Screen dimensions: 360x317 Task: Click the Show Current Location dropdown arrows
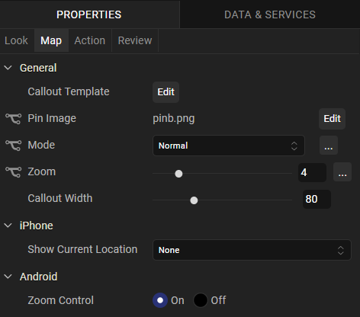[341, 250]
